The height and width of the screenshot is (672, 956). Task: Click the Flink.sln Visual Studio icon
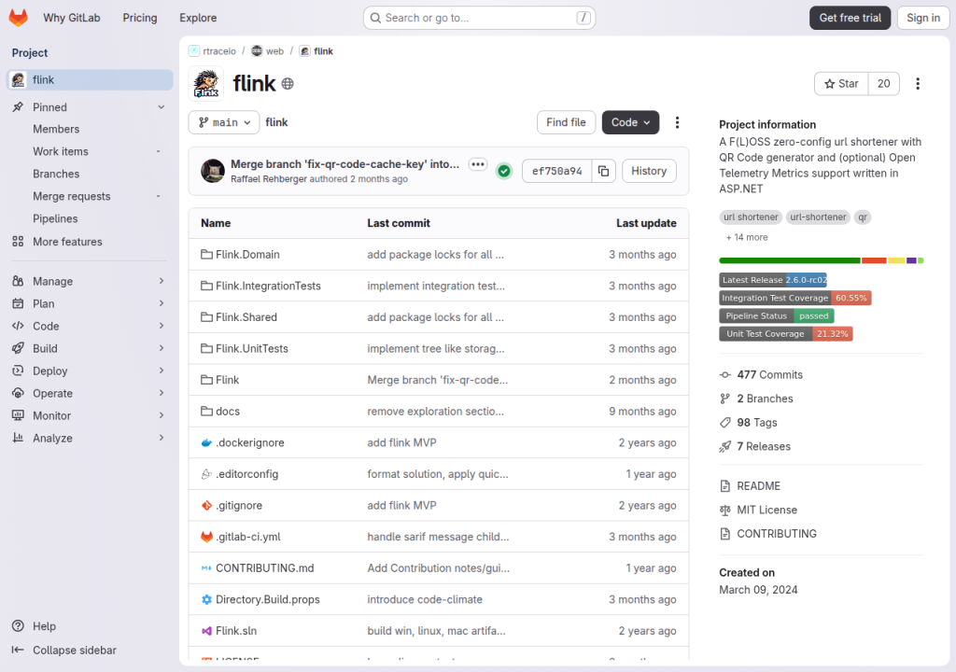point(206,631)
